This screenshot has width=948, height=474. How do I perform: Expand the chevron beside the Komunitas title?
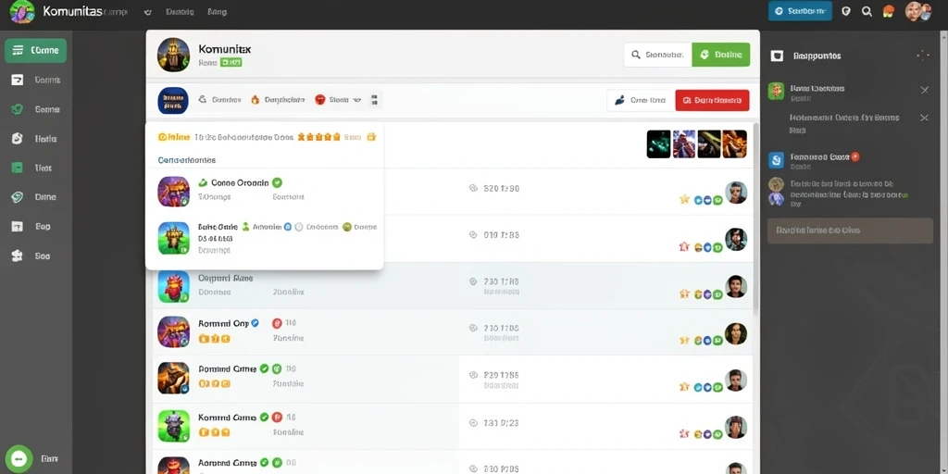tap(147, 12)
